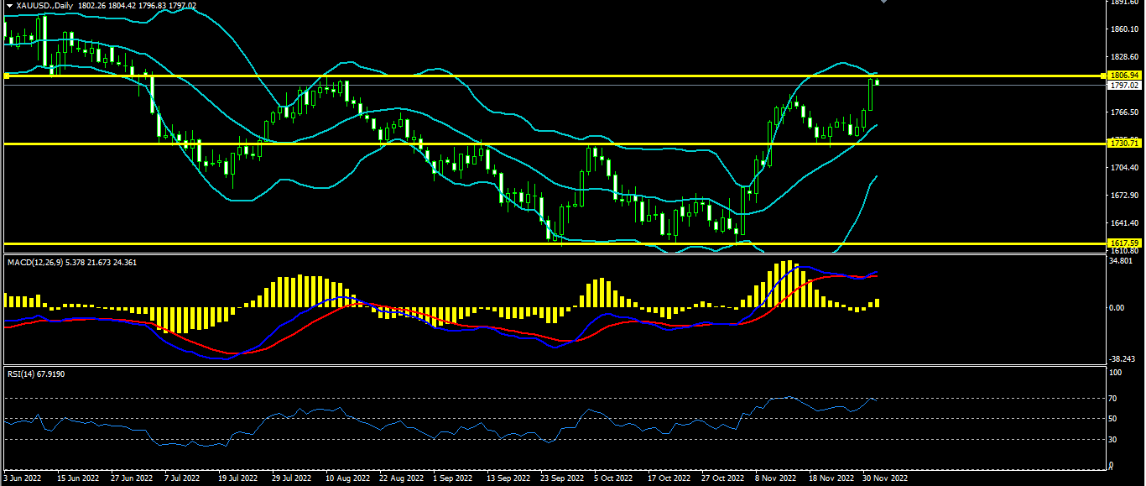
Task: Click the triangle arrow before XAUUSD title
Action: coord(8,5)
